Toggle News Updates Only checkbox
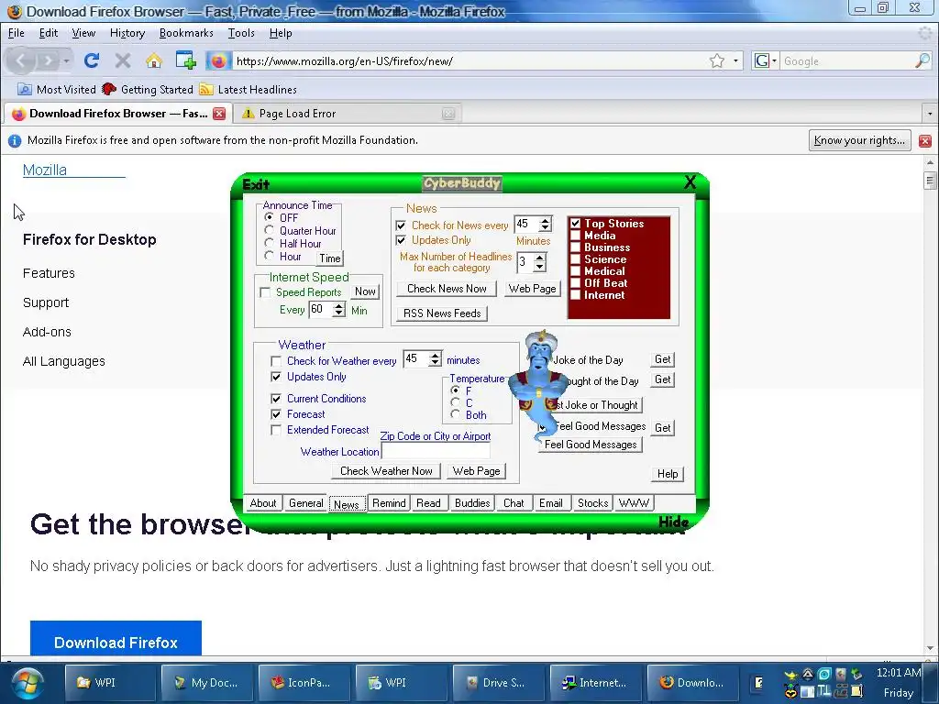 coord(401,240)
